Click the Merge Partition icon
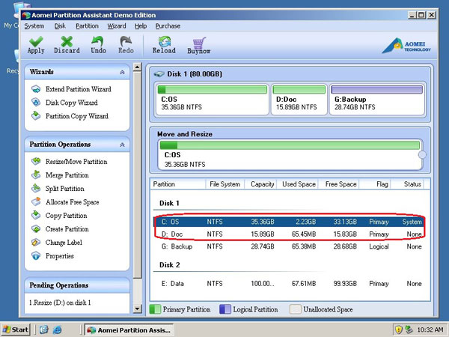 tap(36, 174)
